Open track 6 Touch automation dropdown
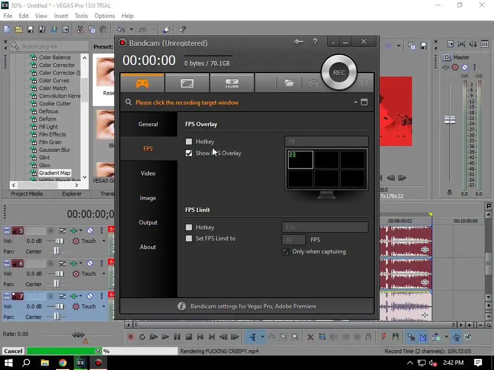The width and height of the screenshot is (494, 370). [x=103, y=274]
